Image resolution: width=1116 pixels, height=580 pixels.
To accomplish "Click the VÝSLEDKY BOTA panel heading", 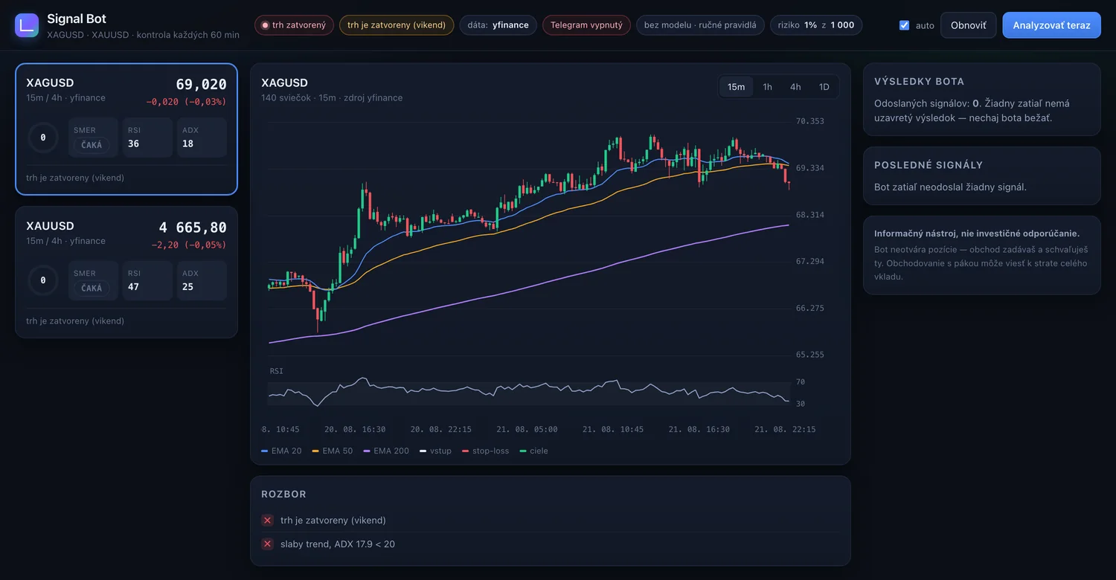I will coord(919,81).
